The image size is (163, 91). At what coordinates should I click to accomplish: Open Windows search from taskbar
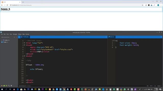pyautogui.click(x=6, y=89)
